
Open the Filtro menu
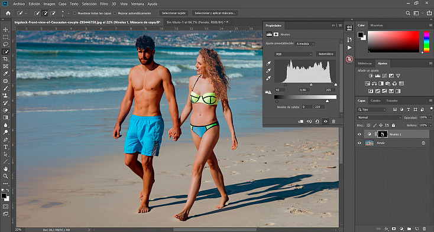(x=104, y=4)
